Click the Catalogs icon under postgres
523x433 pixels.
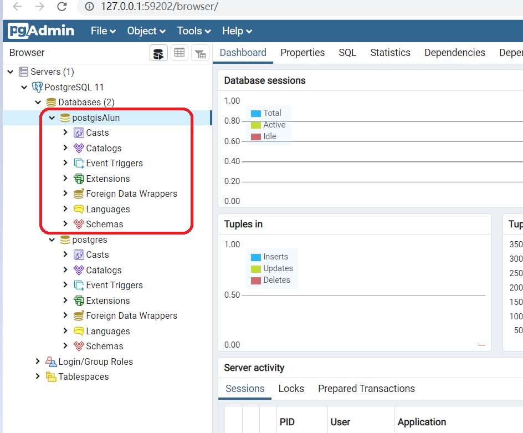pyautogui.click(x=79, y=270)
